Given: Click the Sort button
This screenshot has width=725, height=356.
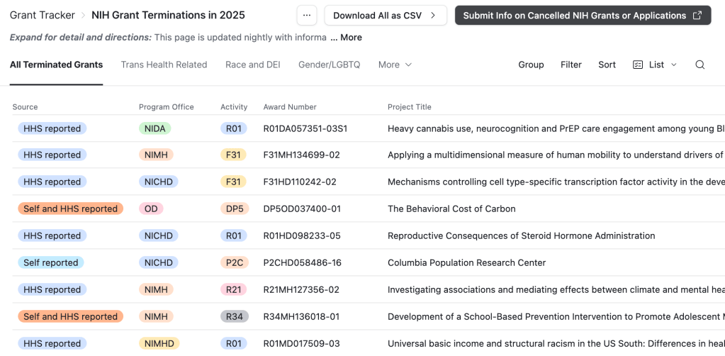Looking at the screenshot, I should pyautogui.click(x=607, y=65).
